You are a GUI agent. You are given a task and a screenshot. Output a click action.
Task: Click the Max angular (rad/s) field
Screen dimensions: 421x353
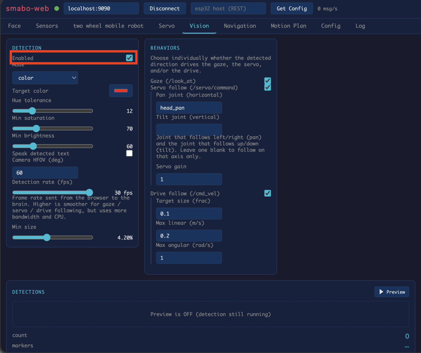point(189,258)
